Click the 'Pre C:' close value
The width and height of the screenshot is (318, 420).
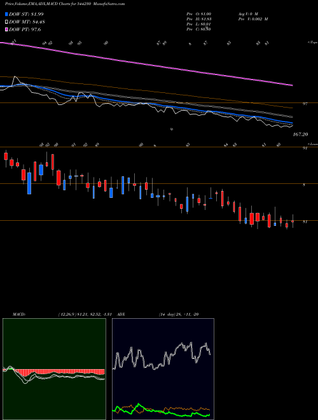(198, 29)
